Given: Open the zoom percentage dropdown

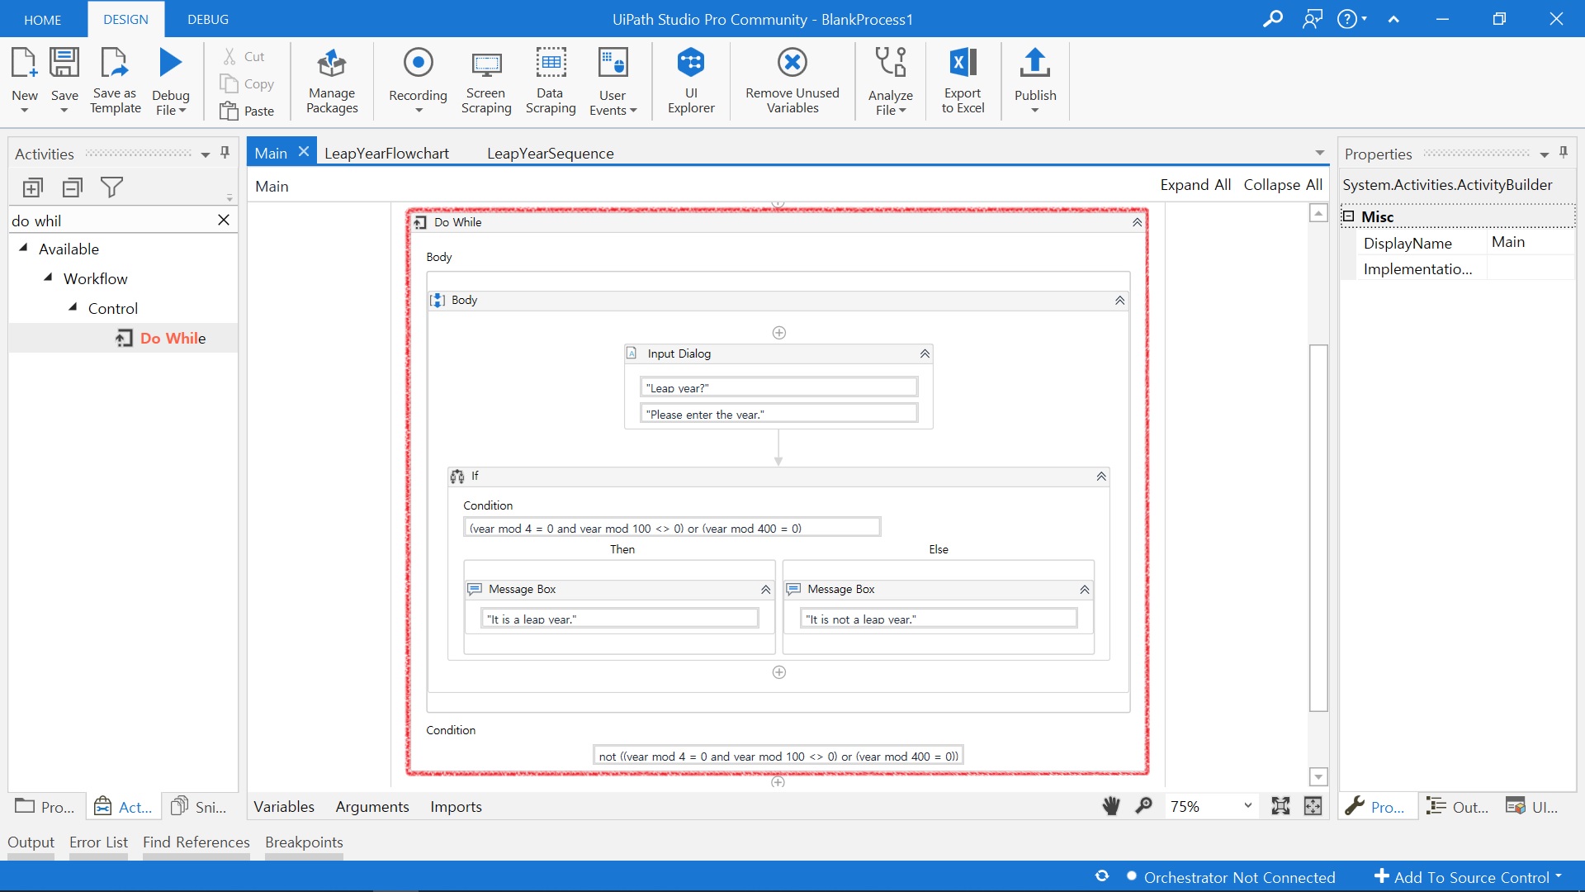Looking at the screenshot, I should (x=1247, y=806).
